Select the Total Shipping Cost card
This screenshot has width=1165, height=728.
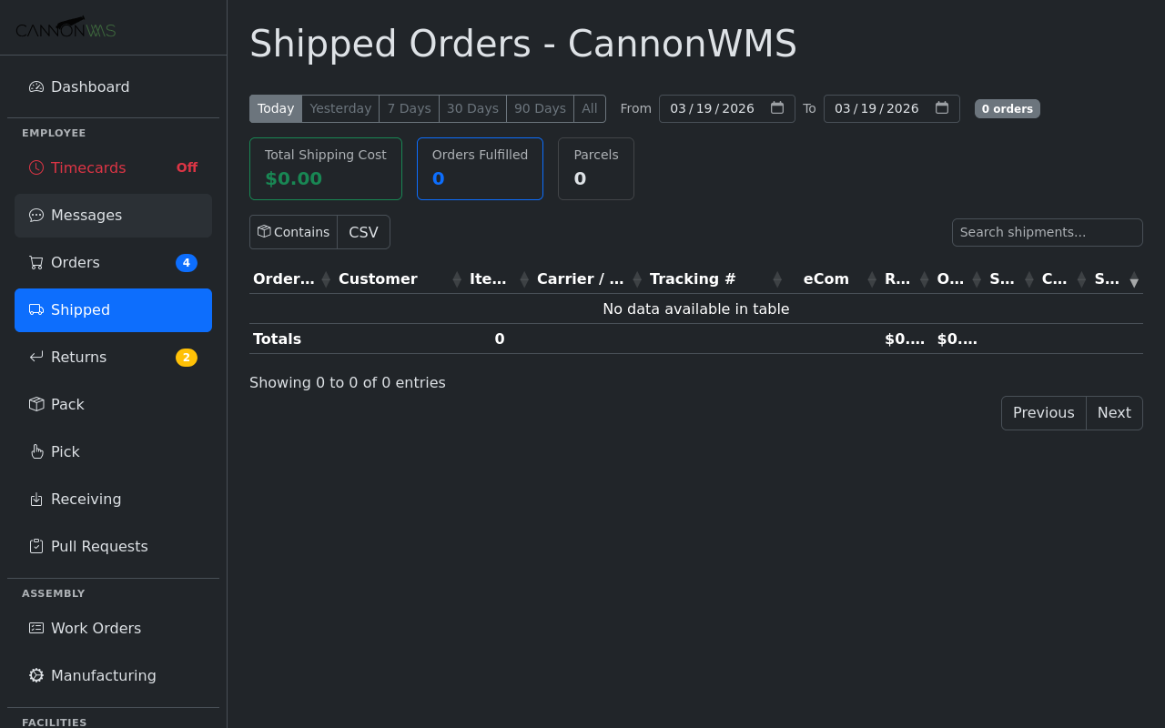point(325,168)
